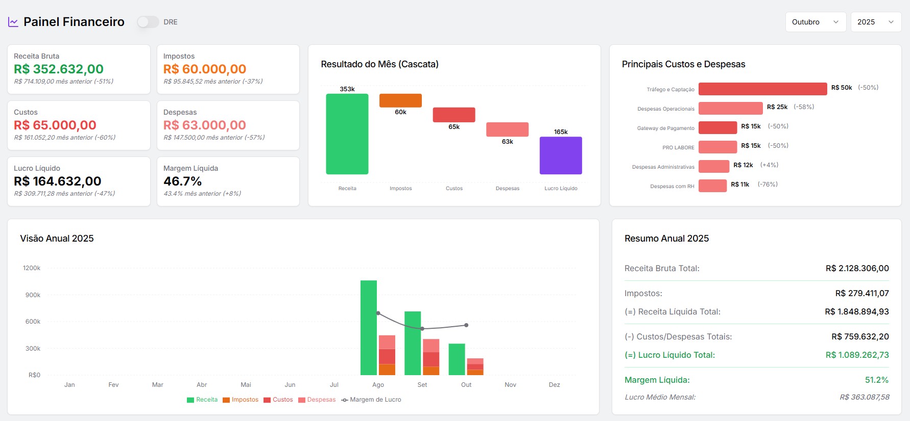Click August's green Receita bar in Visão Anual
910x421 pixels.
(369, 328)
